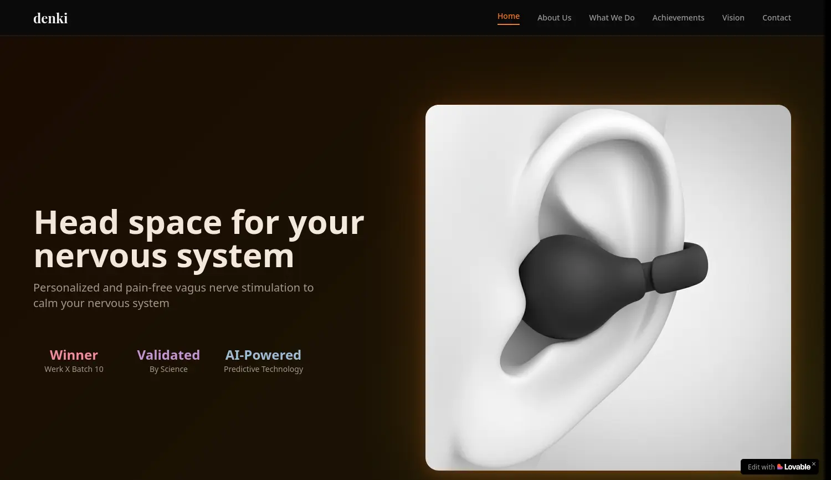Click the Lovable heart logo icon
Viewport: 831px width, 480px height.
coord(780,467)
